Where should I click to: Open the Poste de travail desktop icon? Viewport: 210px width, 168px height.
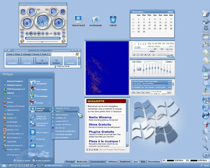(78, 20)
